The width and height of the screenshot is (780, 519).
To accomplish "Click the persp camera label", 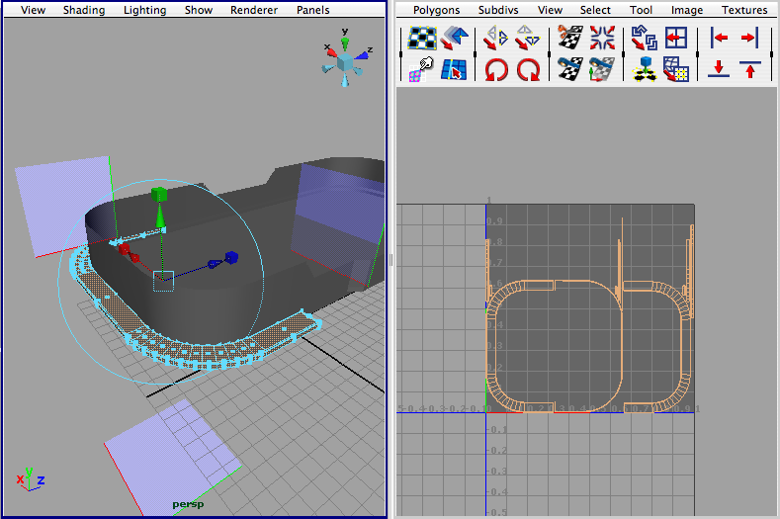I will [188, 504].
